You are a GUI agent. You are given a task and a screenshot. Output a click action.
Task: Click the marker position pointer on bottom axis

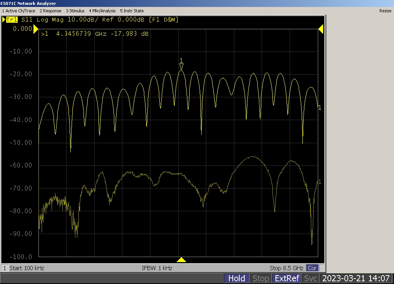click(181, 260)
